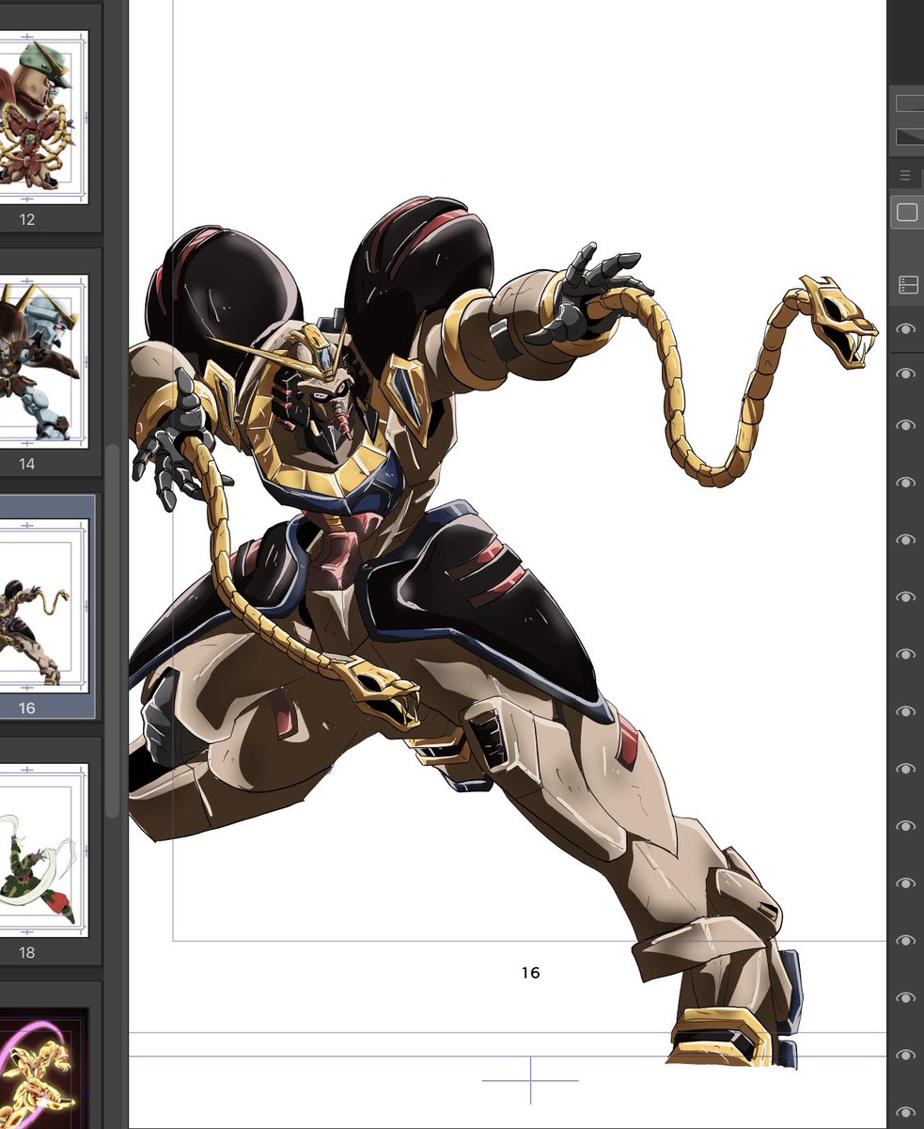Open the hamburger menu in the right panel
Viewport: 924px width, 1129px height.
click(905, 175)
